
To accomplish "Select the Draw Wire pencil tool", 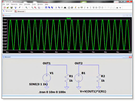I will click(76, 8).
